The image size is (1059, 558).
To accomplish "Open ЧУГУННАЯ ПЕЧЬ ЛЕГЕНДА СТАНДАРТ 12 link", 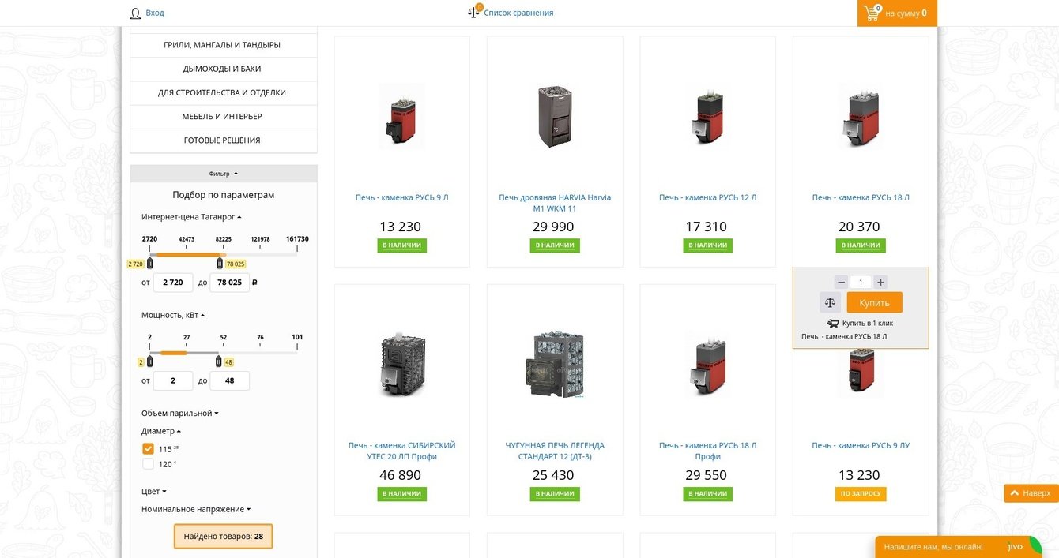I will click(555, 451).
